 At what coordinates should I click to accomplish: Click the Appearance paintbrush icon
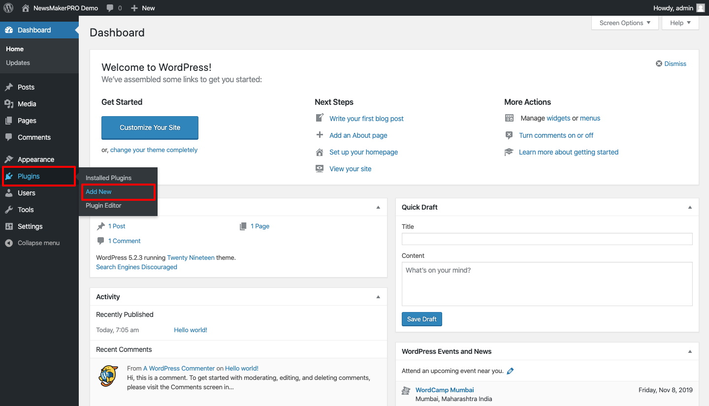[9, 159]
